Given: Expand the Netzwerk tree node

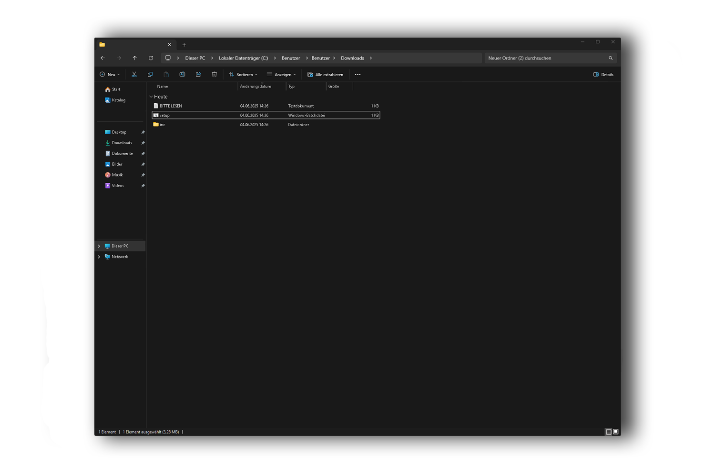Looking at the screenshot, I should tap(99, 257).
